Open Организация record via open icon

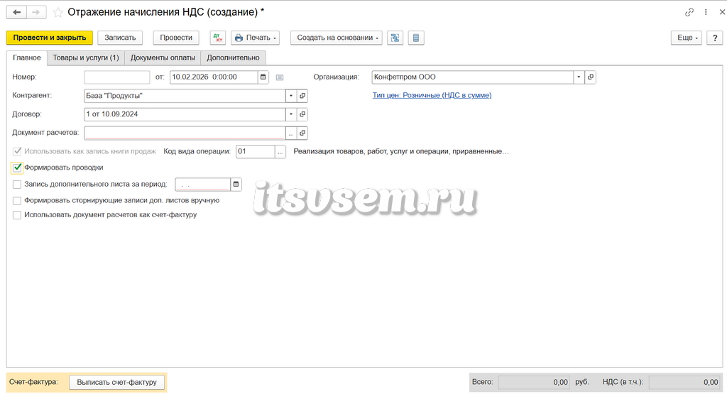(x=590, y=77)
